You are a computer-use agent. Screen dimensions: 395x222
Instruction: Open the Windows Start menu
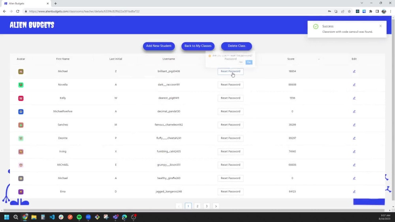[x=7, y=217]
